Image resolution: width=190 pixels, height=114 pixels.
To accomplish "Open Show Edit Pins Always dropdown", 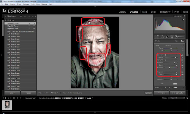I will click(54, 93).
